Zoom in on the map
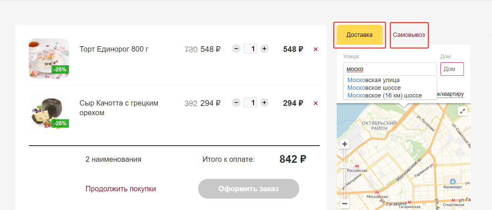492x210 pixels. (345, 144)
